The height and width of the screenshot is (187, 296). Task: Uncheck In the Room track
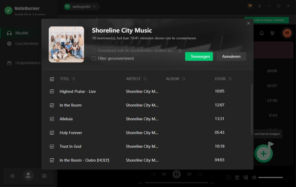pyautogui.click(x=52, y=105)
